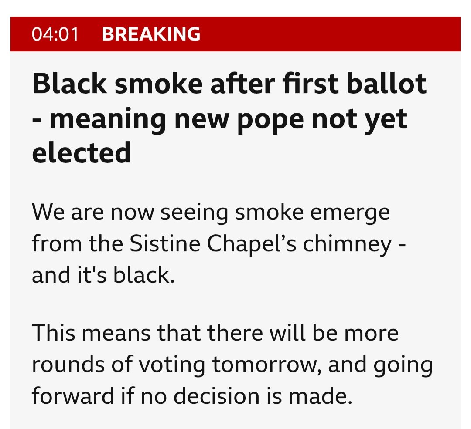This screenshot has width=471, height=429.
Task: Click the 04:01 timestamp in the banner
Action: pos(55,34)
